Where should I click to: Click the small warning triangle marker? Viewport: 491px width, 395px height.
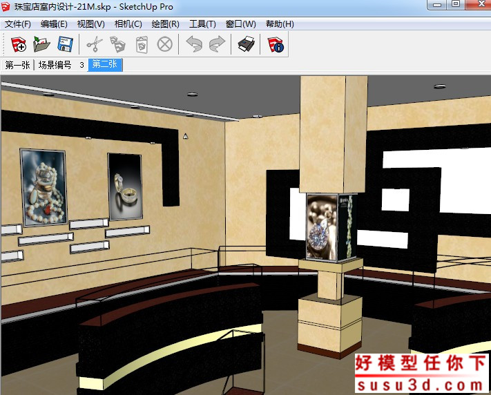tap(185, 136)
